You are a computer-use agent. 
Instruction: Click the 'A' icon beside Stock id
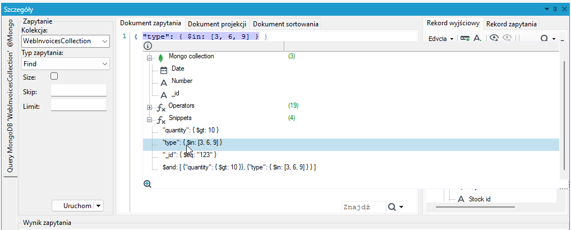[x=462, y=200]
